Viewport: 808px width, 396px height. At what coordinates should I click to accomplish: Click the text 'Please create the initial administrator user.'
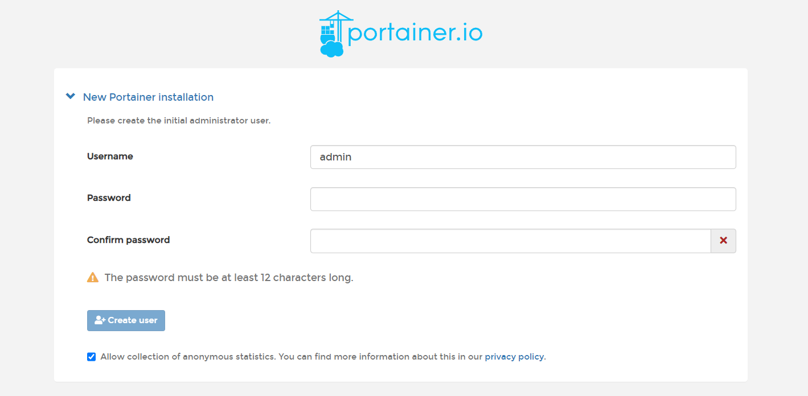click(x=179, y=121)
